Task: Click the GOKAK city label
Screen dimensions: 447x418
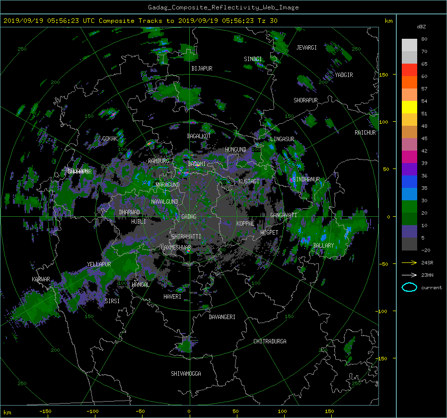Action: click(x=110, y=138)
